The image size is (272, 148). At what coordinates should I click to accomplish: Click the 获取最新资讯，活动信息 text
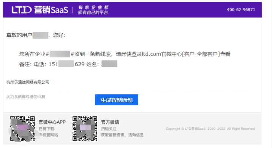(122, 135)
